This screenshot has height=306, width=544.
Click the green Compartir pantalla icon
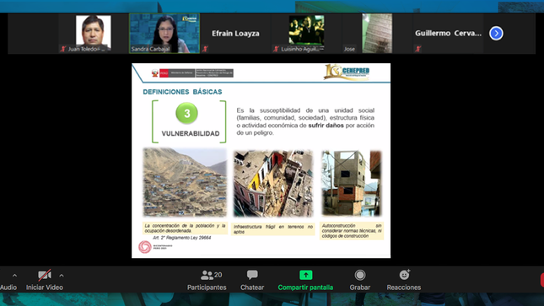[x=305, y=275]
